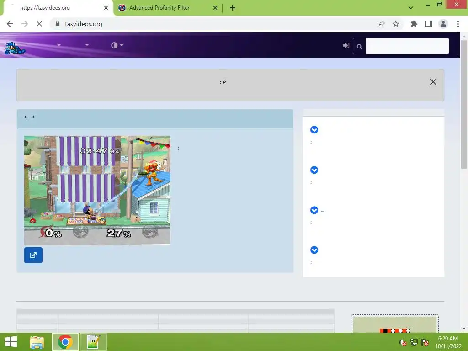Dismiss the gray banner with X

coord(433,82)
